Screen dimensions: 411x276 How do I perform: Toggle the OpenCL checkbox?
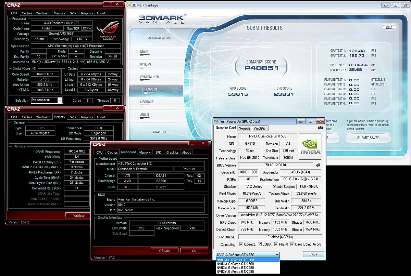[240, 244]
